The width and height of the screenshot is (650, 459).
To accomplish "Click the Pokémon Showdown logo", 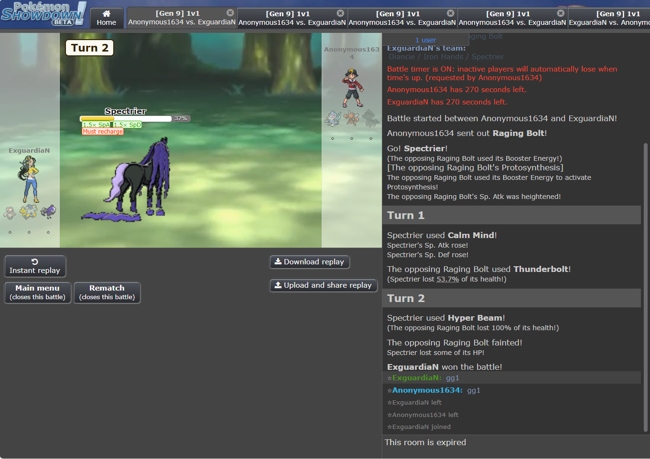I will [43, 14].
